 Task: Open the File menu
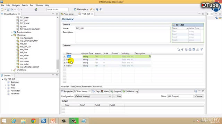[3, 6]
